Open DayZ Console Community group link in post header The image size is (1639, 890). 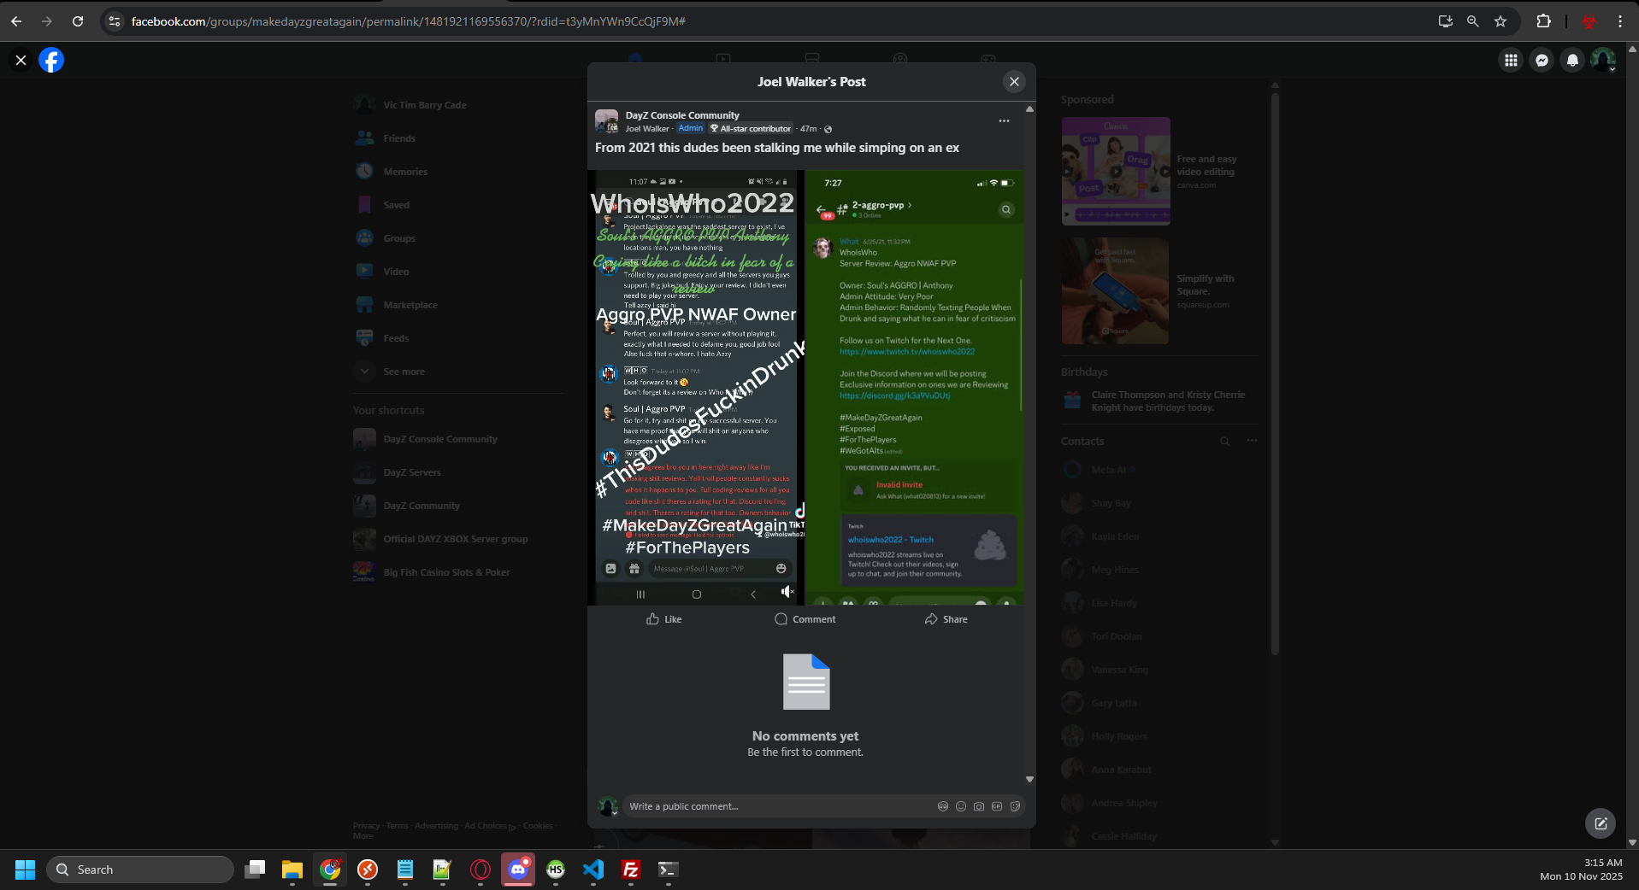pos(682,115)
